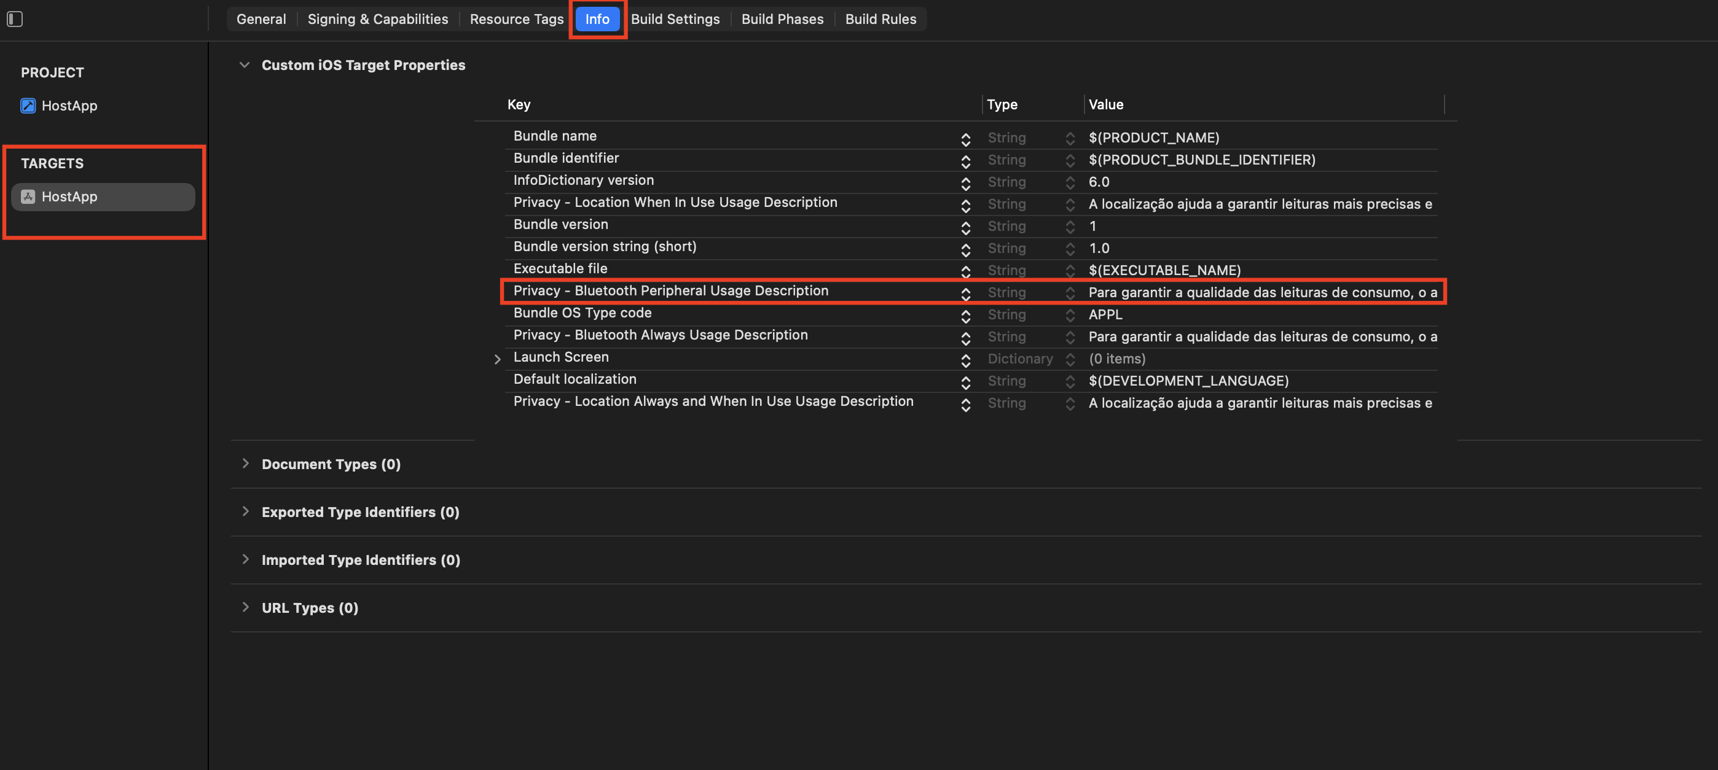
Task: Click the Value column header
Action: tap(1105, 104)
